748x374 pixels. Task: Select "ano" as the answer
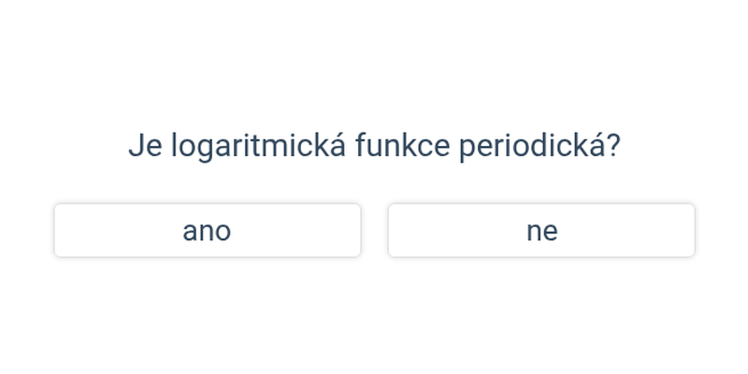[208, 230]
